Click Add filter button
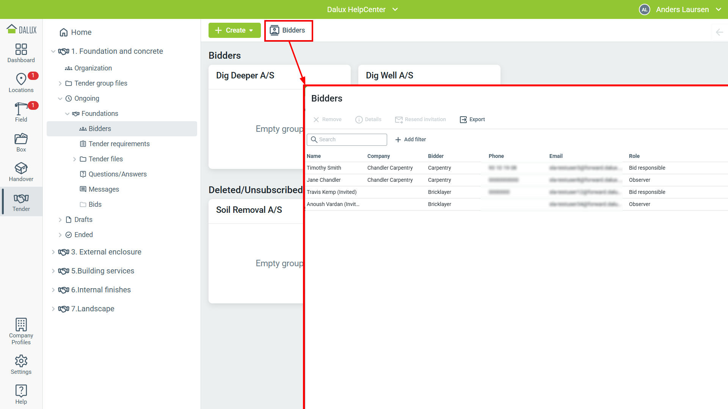The height and width of the screenshot is (409, 728). coord(411,139)
